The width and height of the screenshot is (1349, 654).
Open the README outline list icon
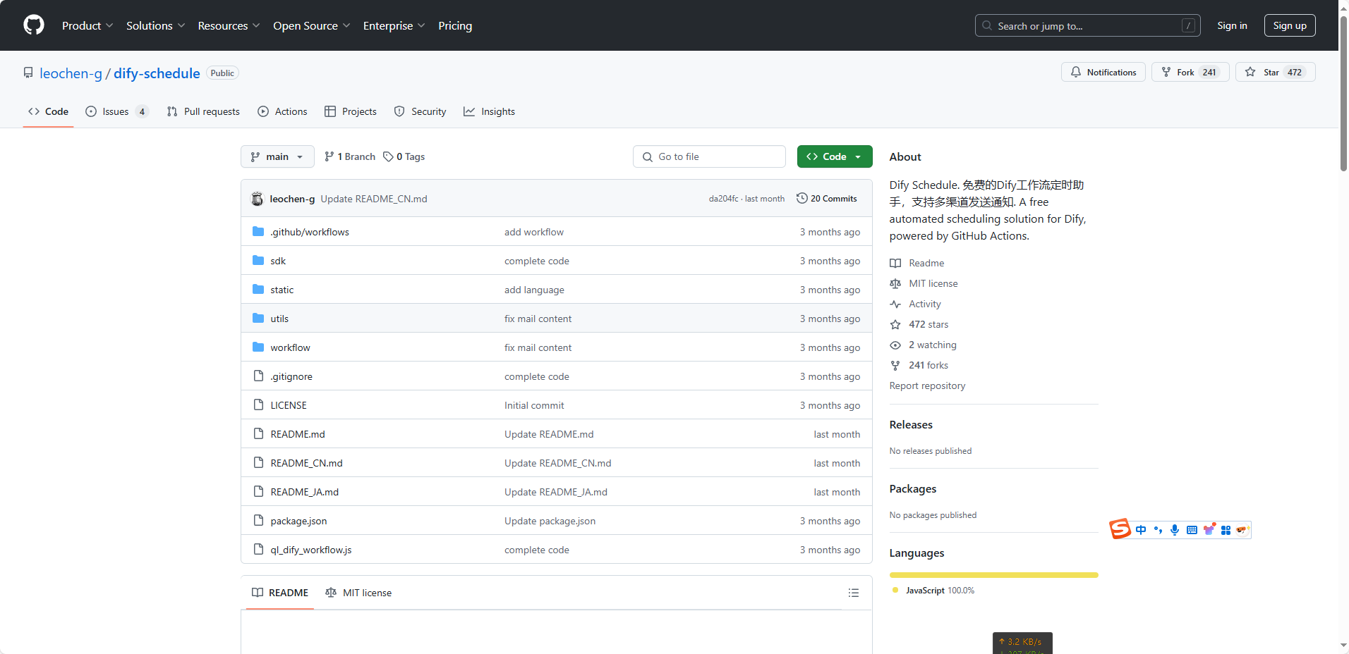[x=853, y=593]
